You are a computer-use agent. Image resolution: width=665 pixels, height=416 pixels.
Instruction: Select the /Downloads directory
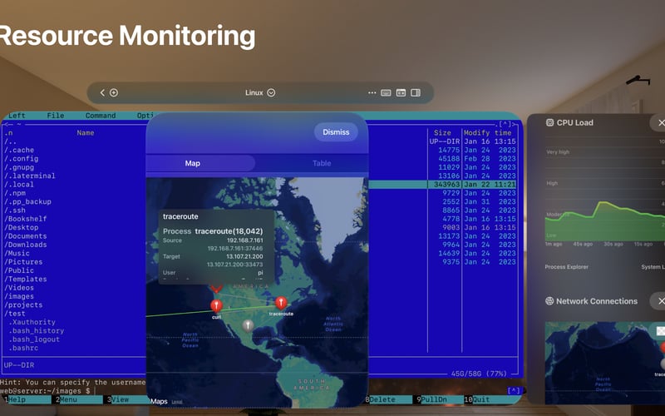(26, 245)
